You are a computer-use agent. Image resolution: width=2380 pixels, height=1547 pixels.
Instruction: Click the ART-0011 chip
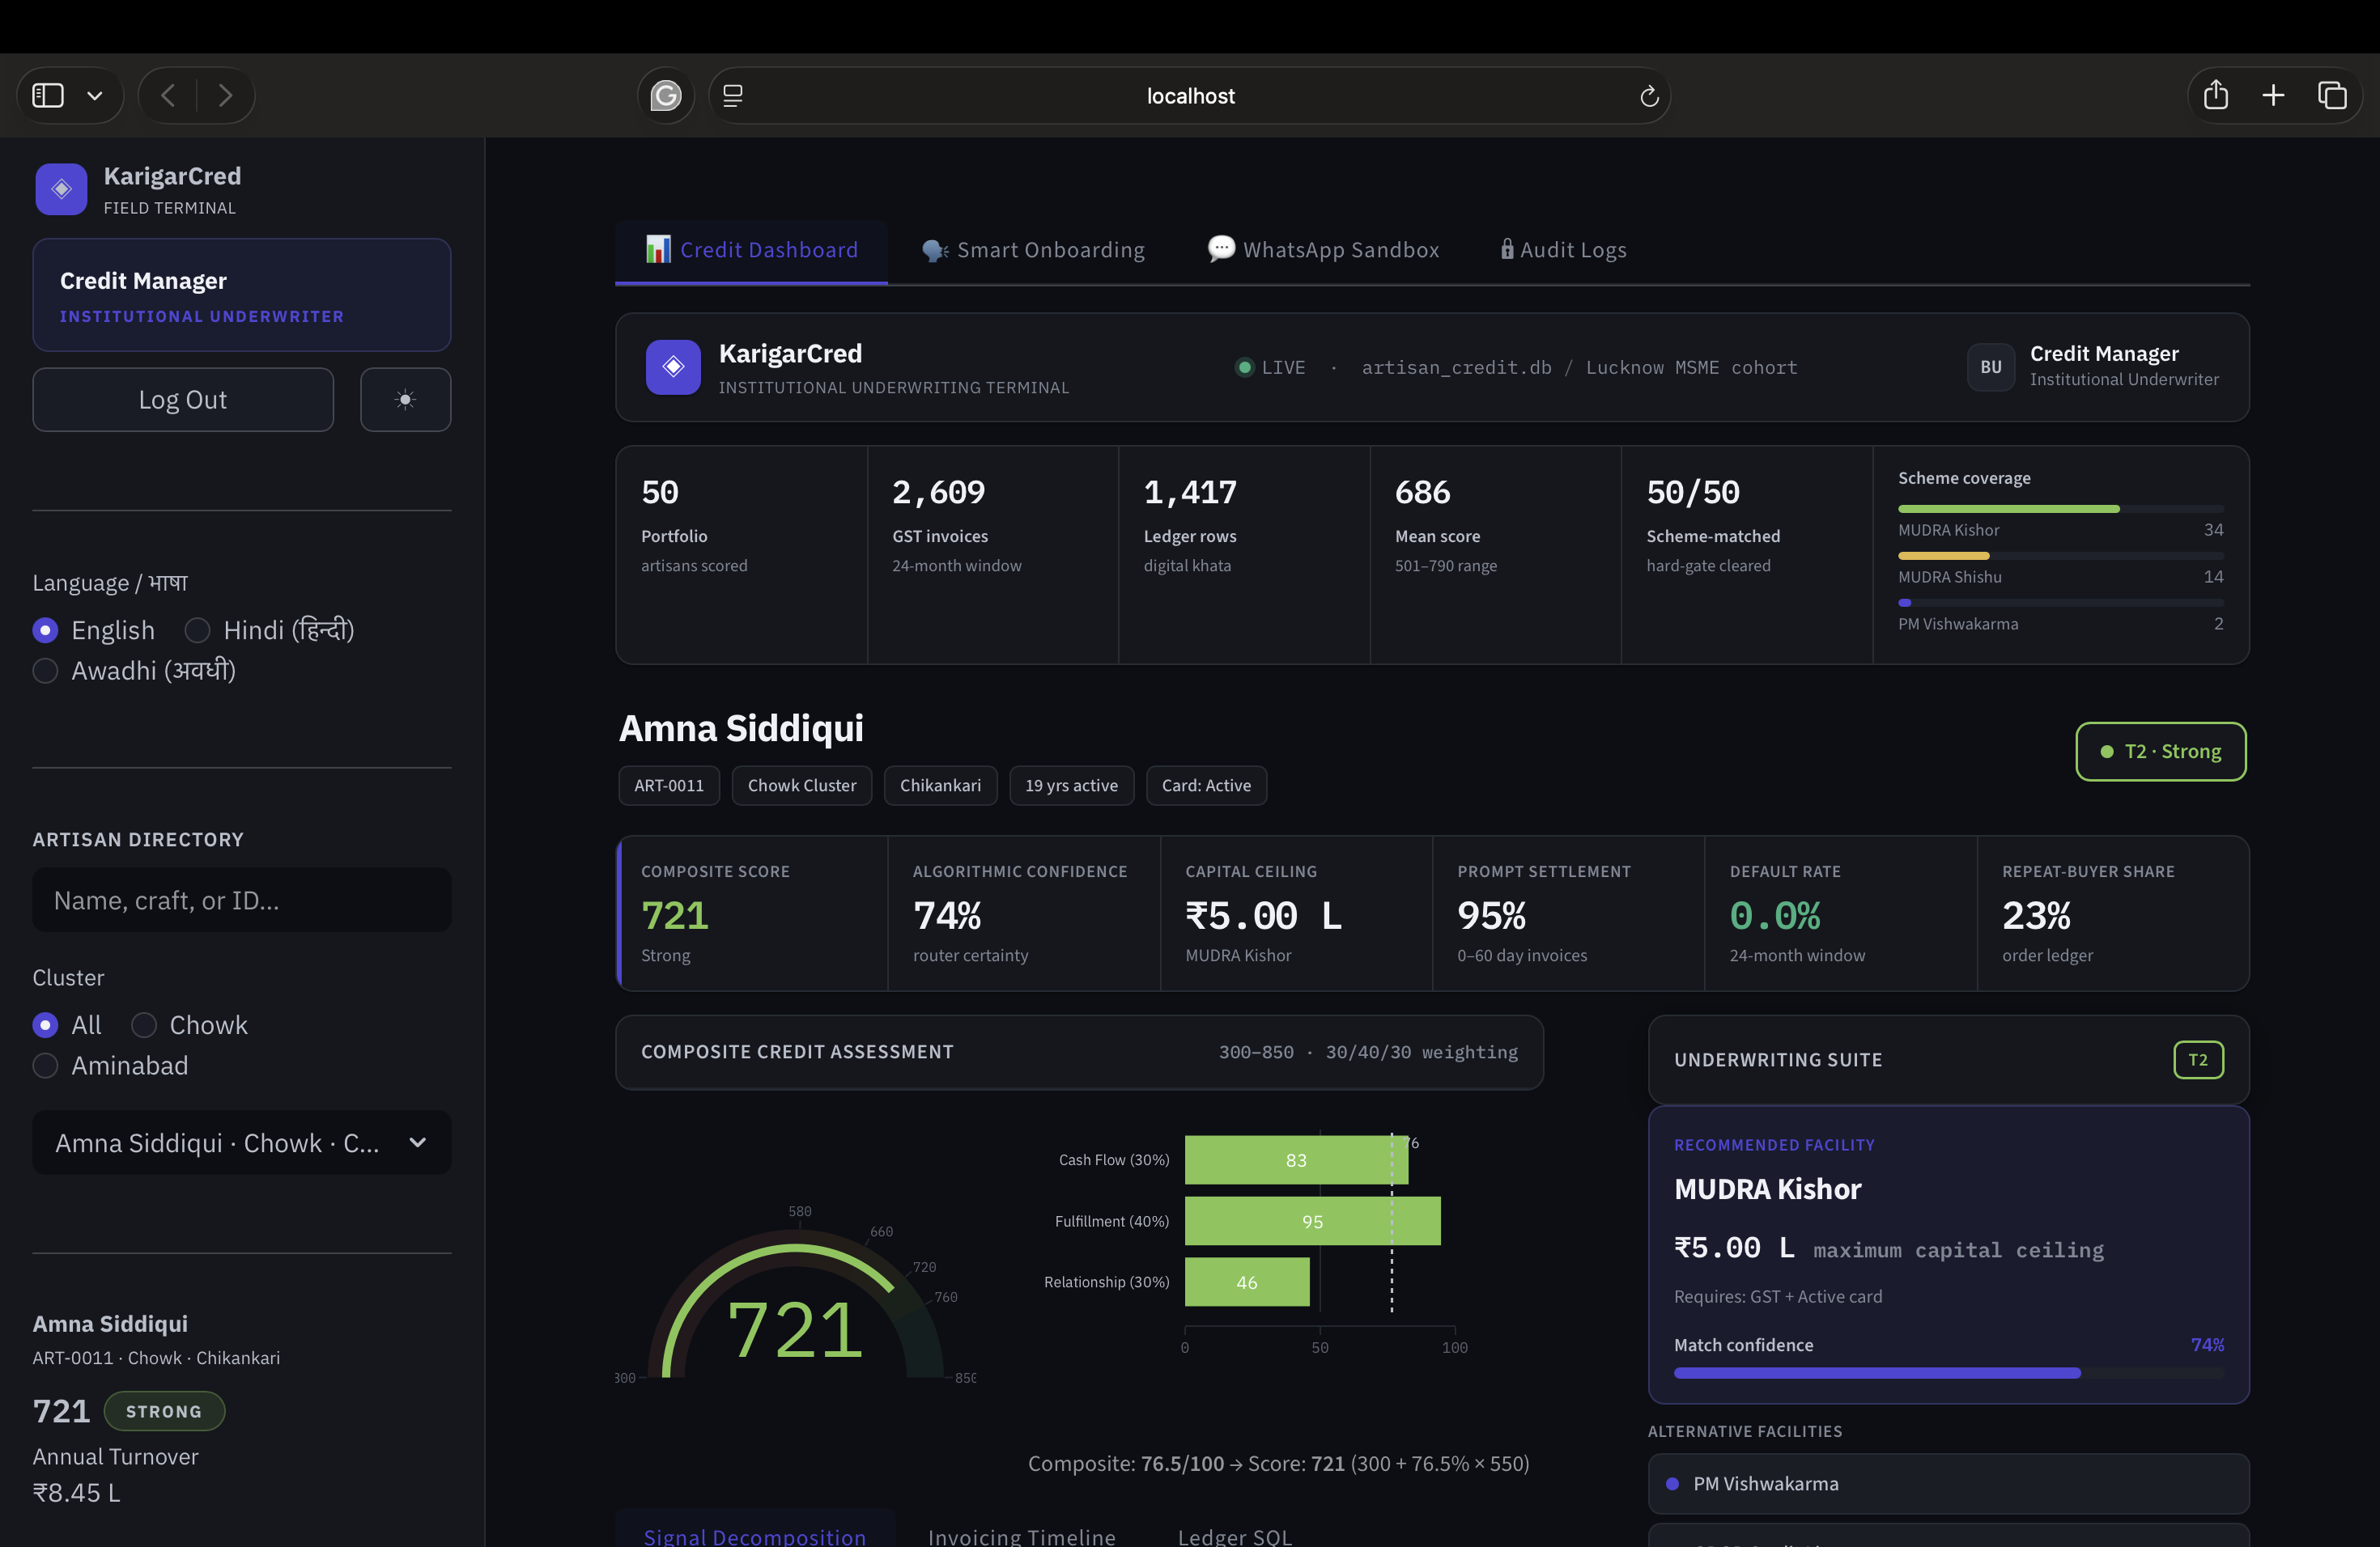pos(669,786)
